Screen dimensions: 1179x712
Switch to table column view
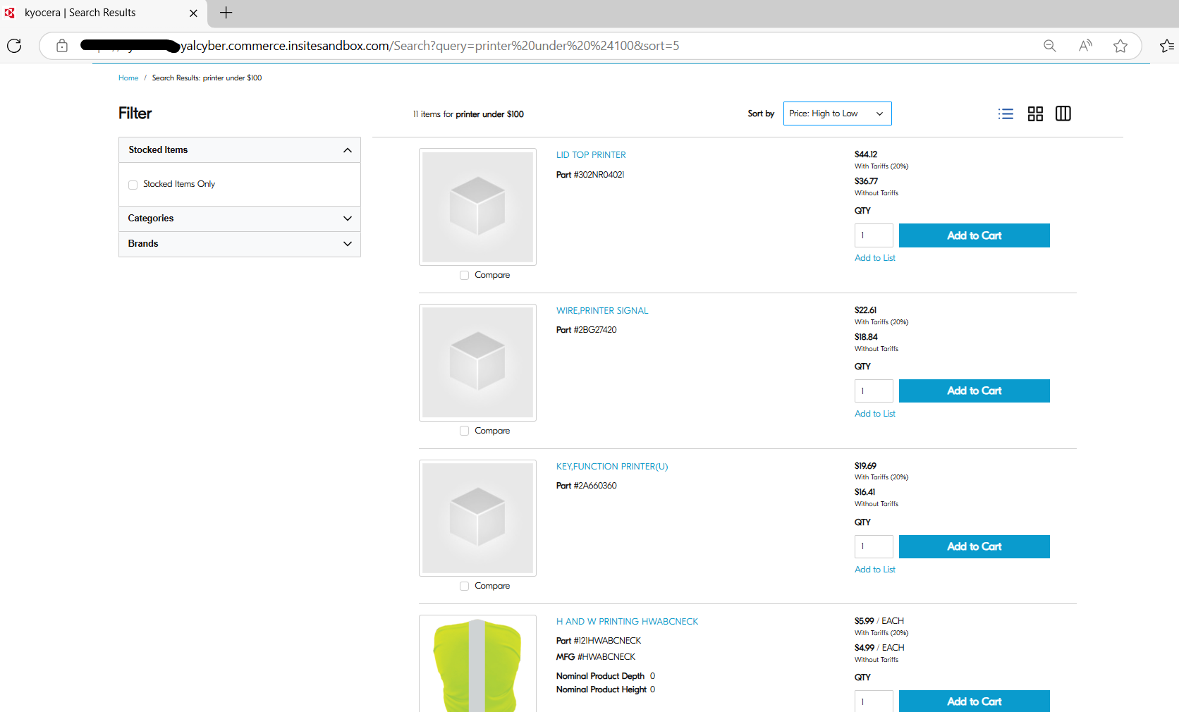coord(1063,113)
